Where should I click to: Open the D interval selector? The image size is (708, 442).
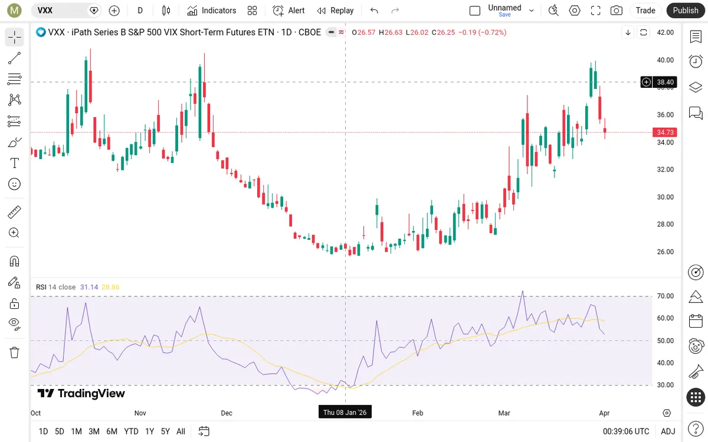(140, 11)
